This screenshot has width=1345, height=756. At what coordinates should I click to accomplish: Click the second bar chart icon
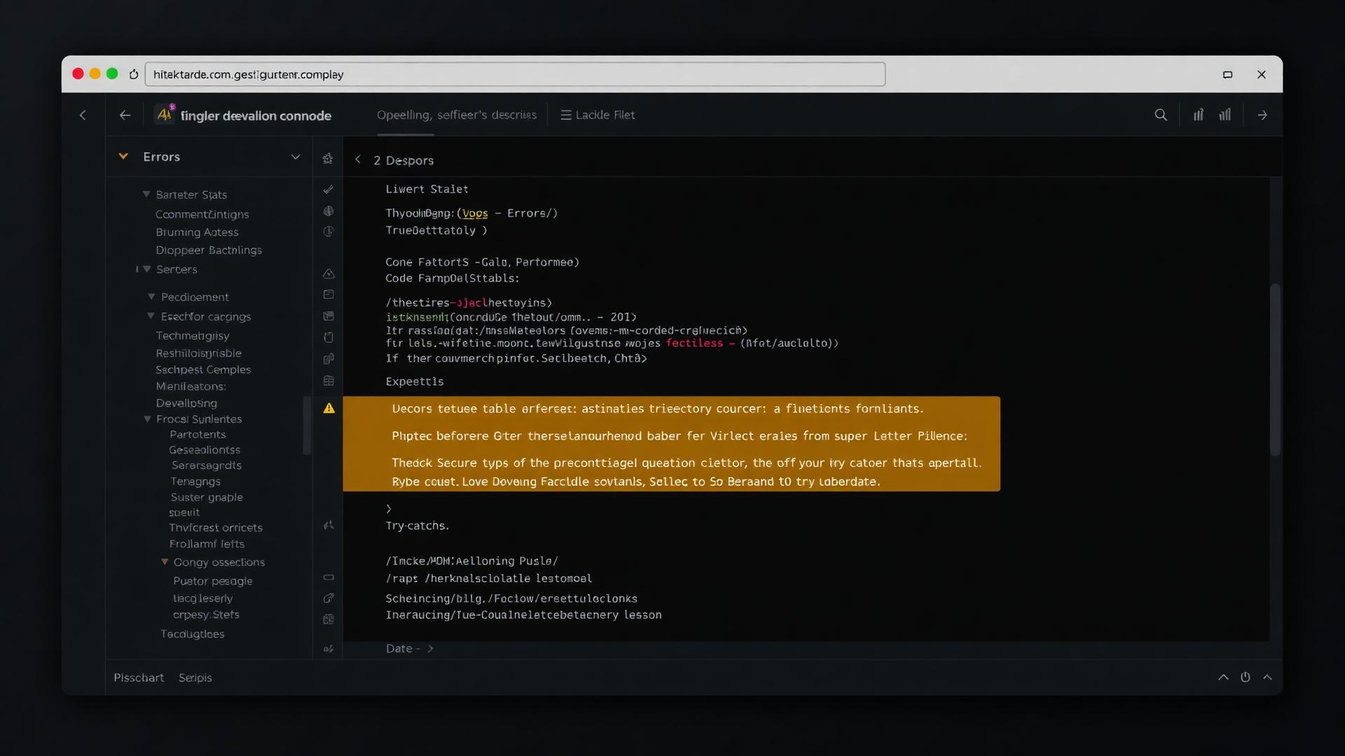[1225, 115]
